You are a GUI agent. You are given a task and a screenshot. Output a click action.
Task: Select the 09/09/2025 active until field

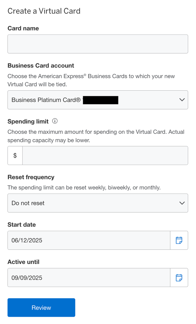(x=89, y=278)
